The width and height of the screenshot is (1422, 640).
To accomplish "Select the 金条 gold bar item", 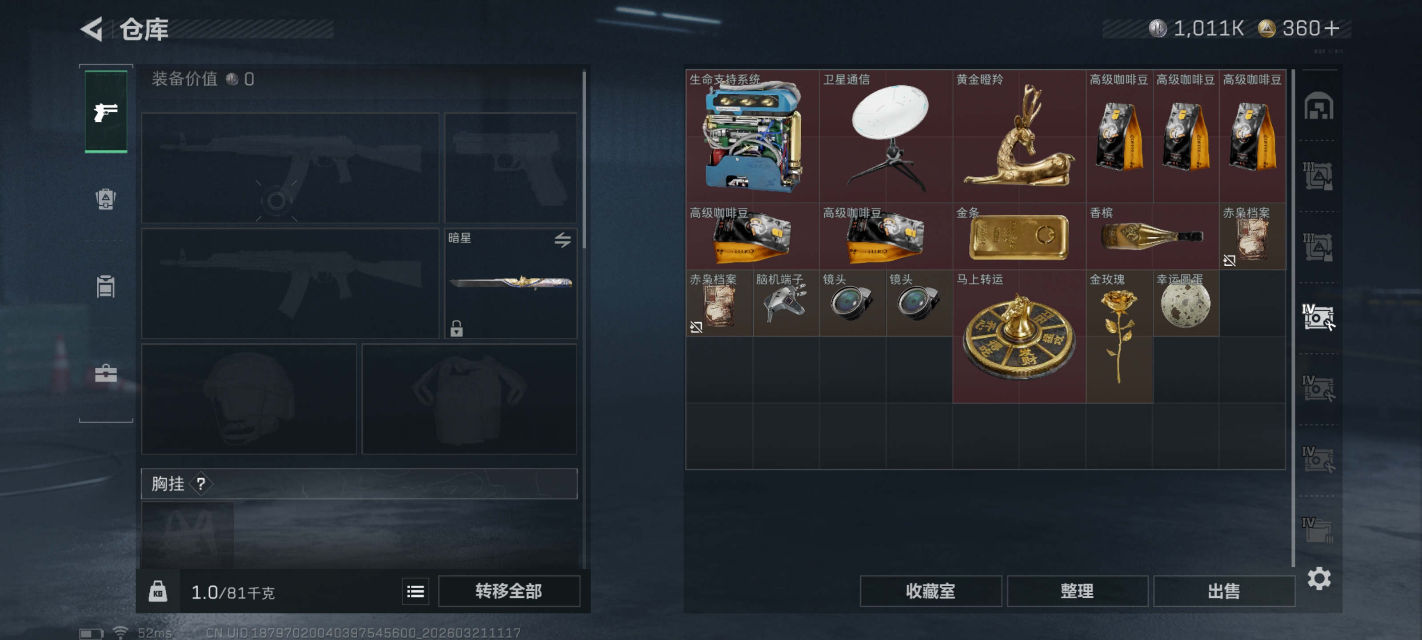I will (x=1019, y=236).
